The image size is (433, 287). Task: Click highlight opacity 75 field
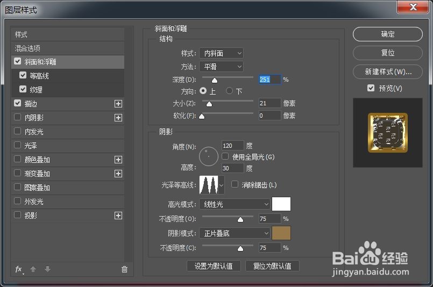tap(269, 219)
